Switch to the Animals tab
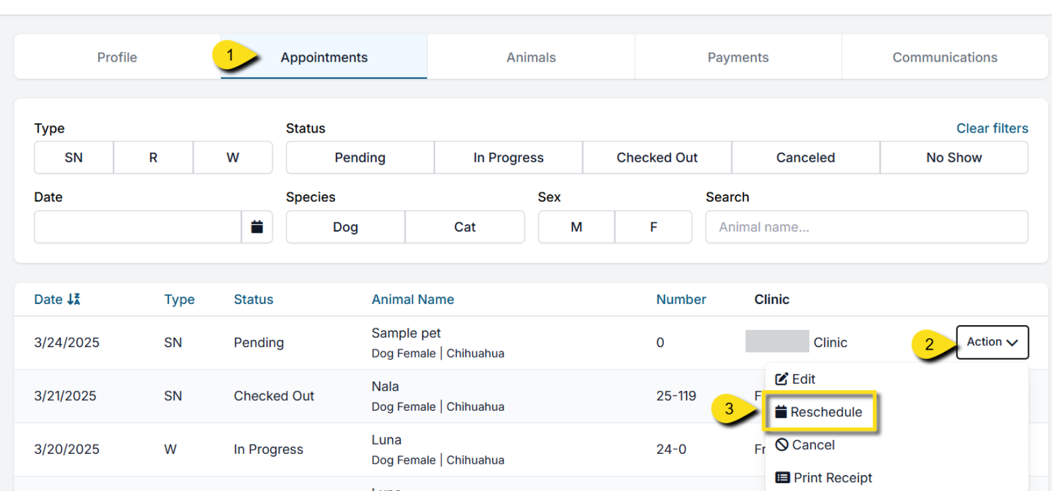The image size is (1052, 491). pyautogui.click(x=531, y=57)
